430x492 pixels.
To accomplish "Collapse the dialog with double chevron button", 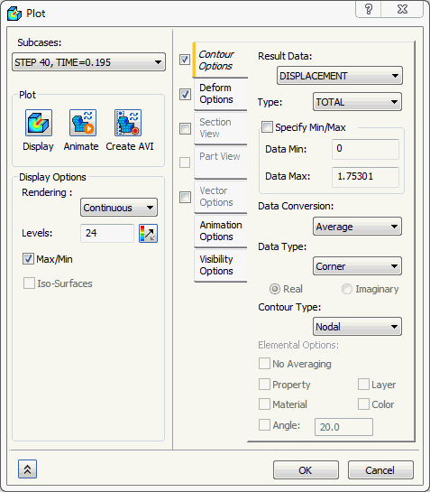I will (27, 469).
